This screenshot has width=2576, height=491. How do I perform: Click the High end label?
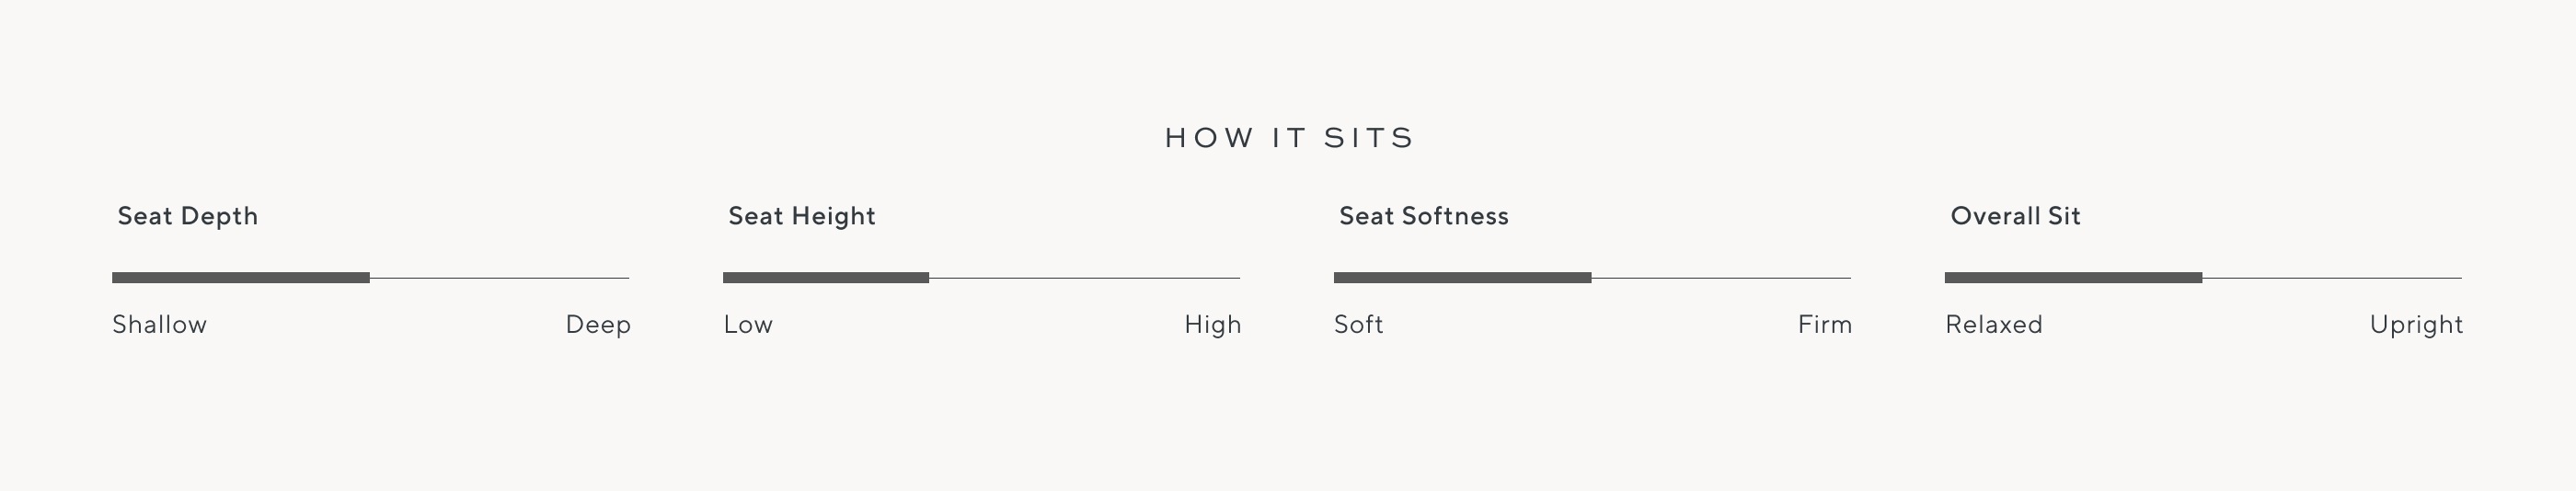tap(1212, 325)
